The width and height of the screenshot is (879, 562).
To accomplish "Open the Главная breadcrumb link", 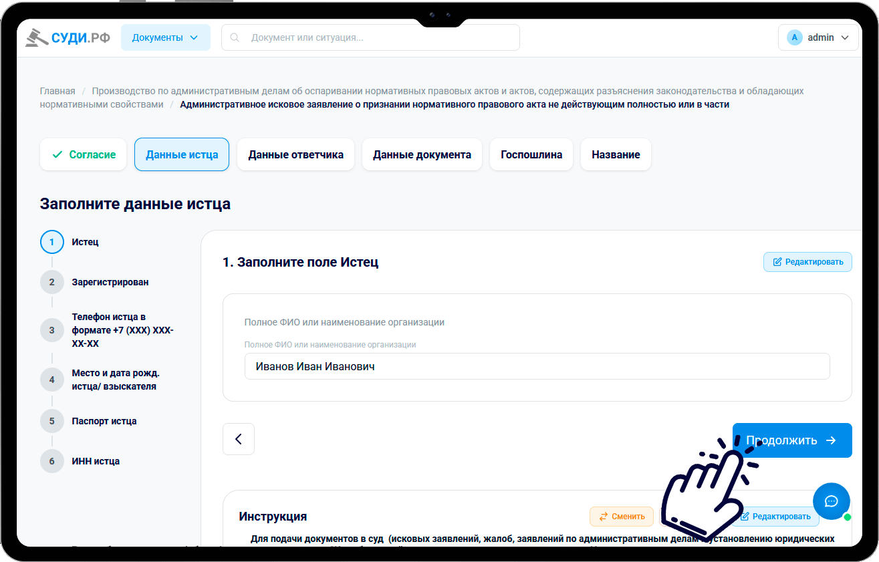I will (x=57, y=90).
